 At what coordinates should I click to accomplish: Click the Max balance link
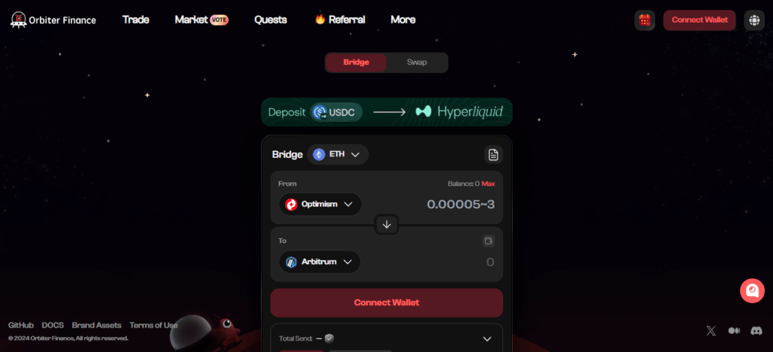[488, 183]
